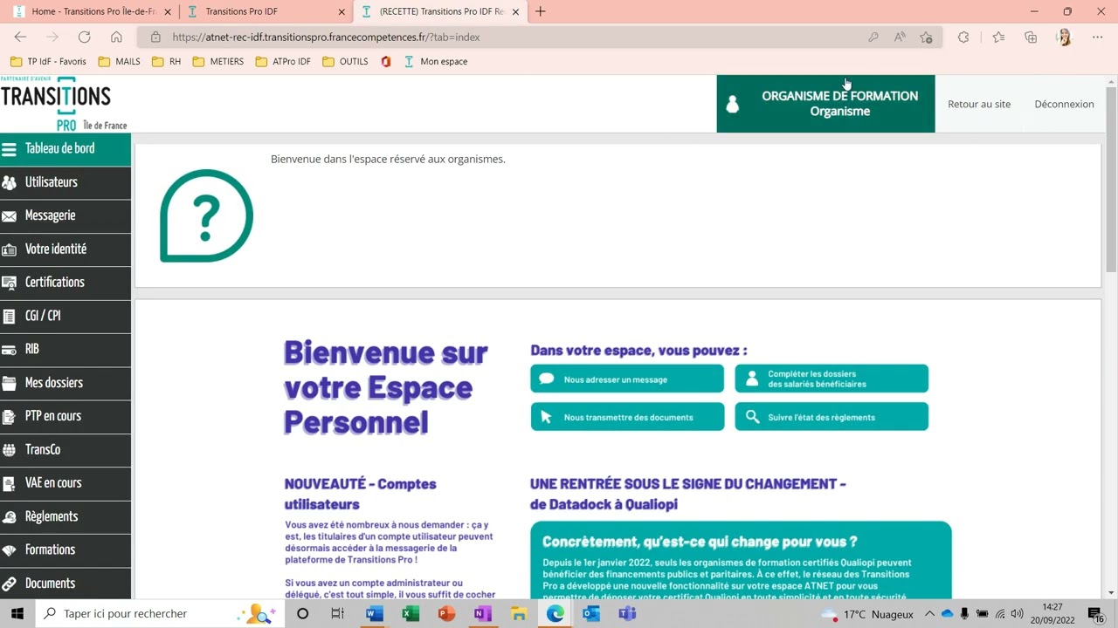Go to browser home page icon

click(x=116, y=38)
